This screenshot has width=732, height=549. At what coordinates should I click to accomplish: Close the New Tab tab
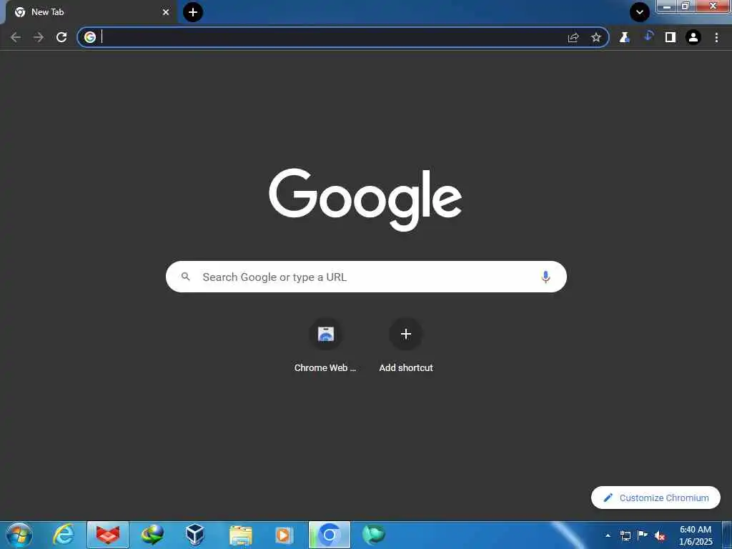166,12
